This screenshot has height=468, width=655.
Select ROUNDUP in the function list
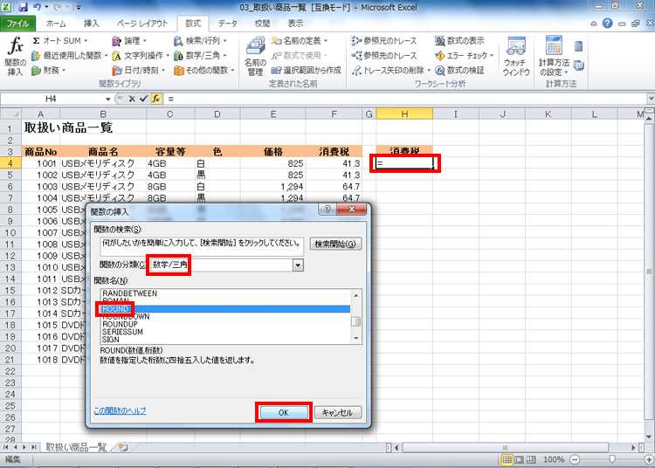pos(120,325)
